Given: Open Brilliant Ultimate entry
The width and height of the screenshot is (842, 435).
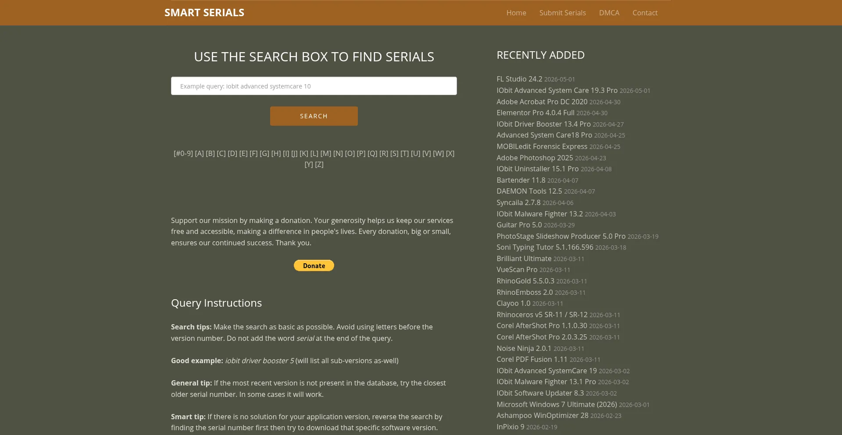Looking at the screenshot, I should coord(524,258).
